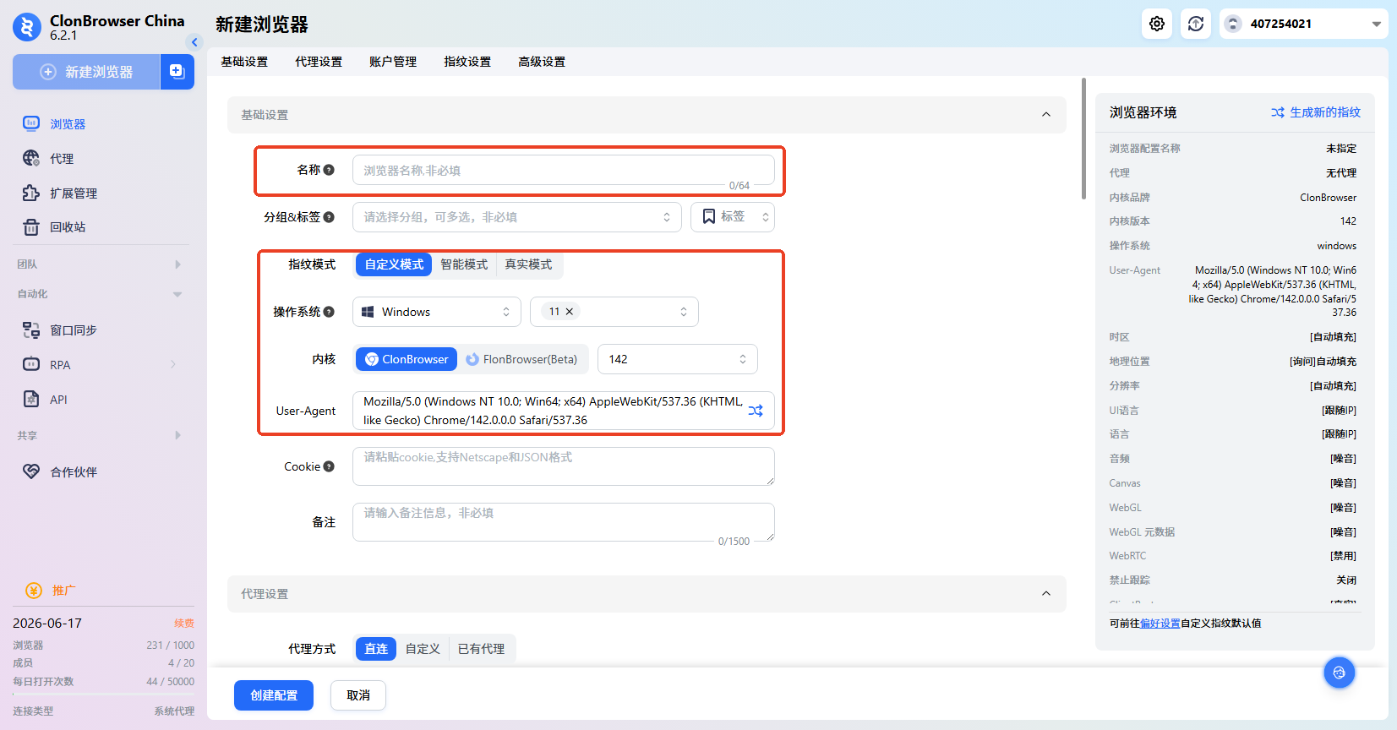Select 真实模式 fingerprint mode
The height and width of the screenshot is (730, 1397).
pos(528,264)
